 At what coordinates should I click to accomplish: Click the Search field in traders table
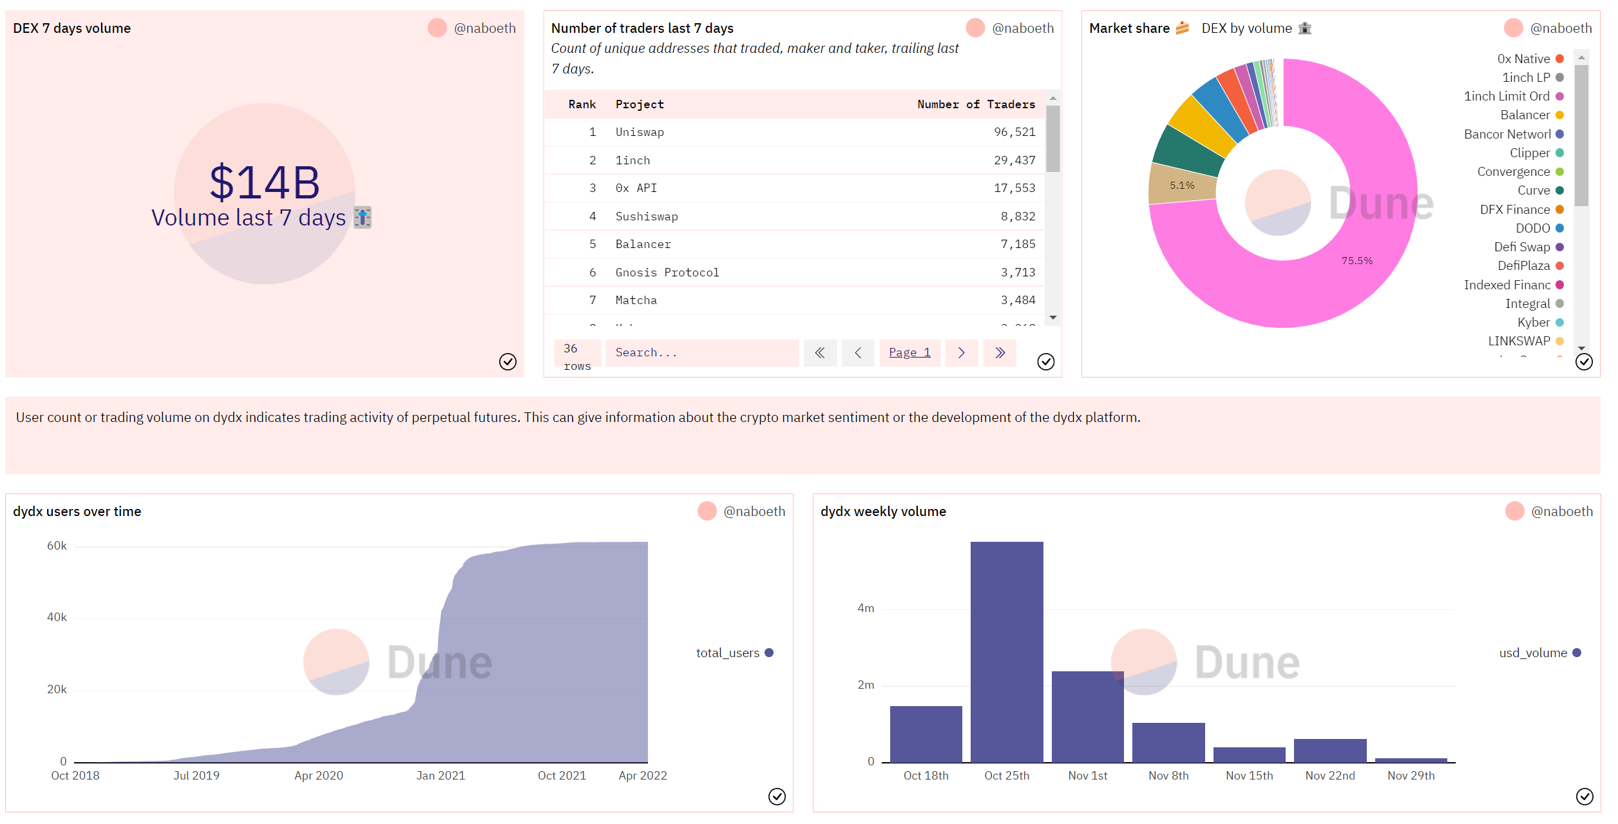(702, 352)
